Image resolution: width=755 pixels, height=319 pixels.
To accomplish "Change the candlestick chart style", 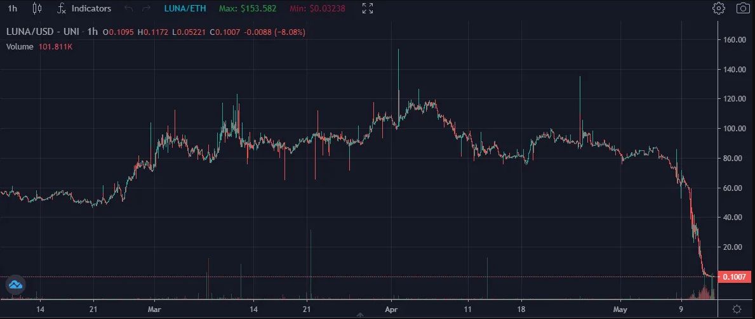I will tap(37, 8).
